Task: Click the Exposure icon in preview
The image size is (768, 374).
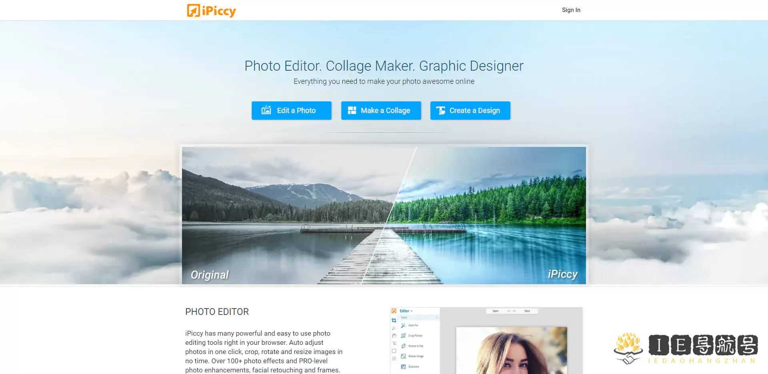Action: click(403, 366)
